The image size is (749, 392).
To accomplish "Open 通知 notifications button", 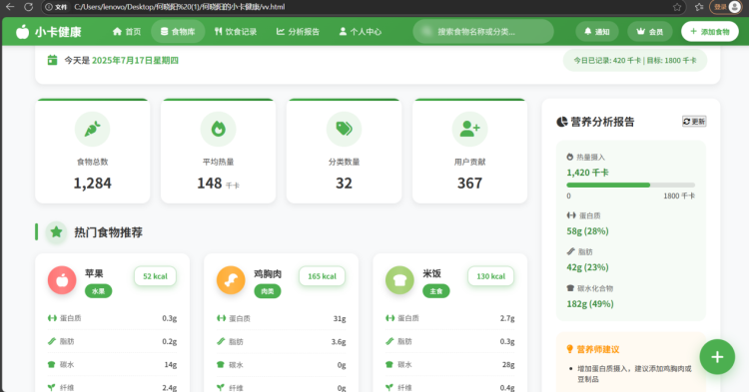I will point(596,32).
